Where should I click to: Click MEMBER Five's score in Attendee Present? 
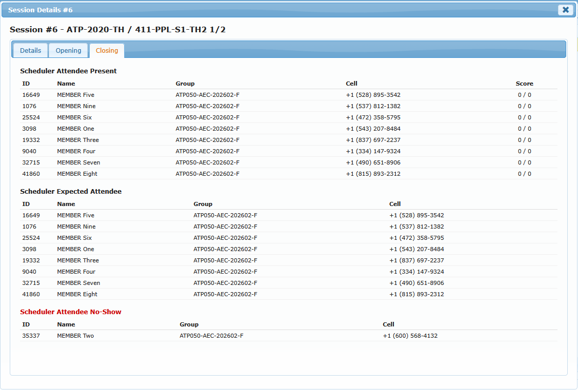pyautogui.click(x=524, y=95)
